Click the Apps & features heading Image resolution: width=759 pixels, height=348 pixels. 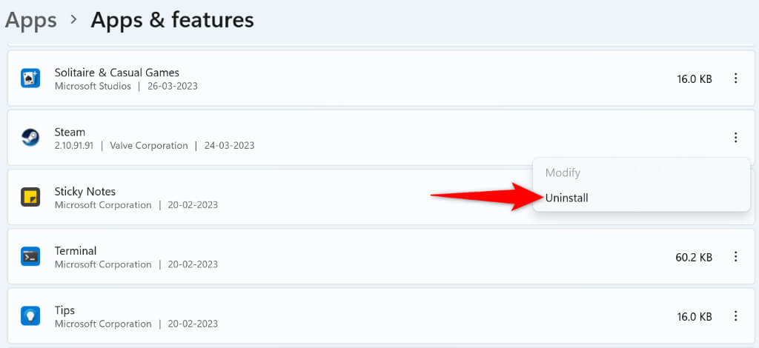click(x=172, y=20)
